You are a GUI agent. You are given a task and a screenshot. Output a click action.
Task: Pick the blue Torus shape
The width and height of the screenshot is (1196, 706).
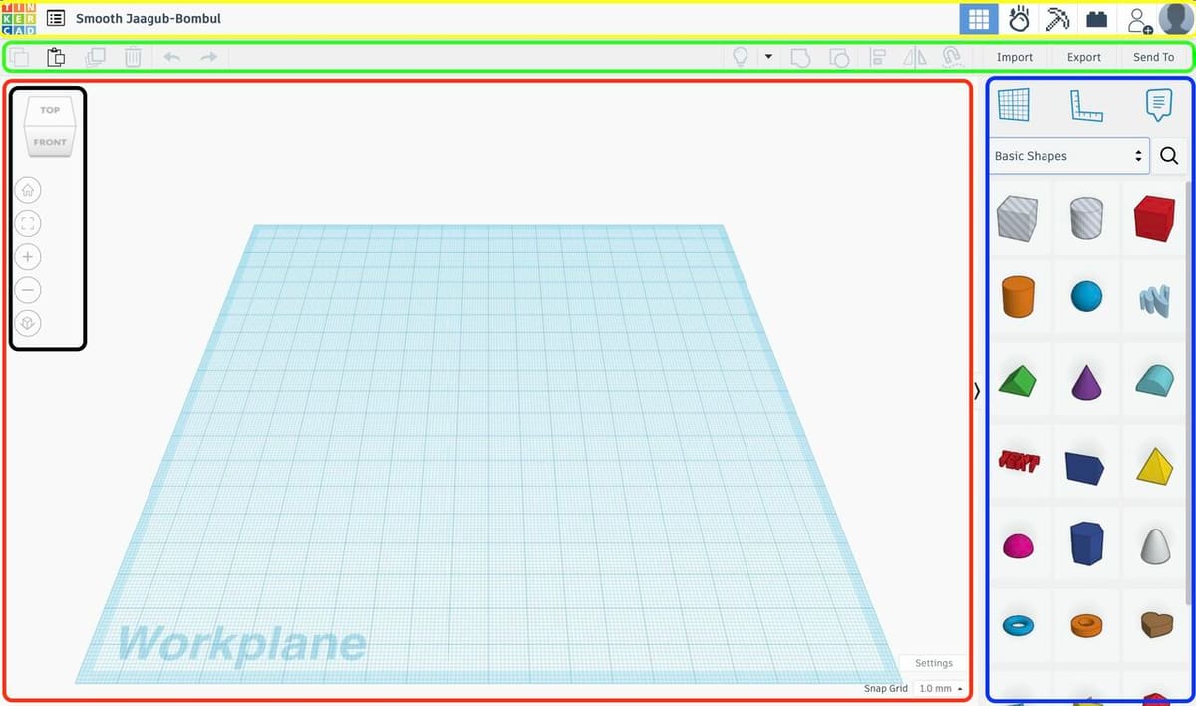point(1018,625)
